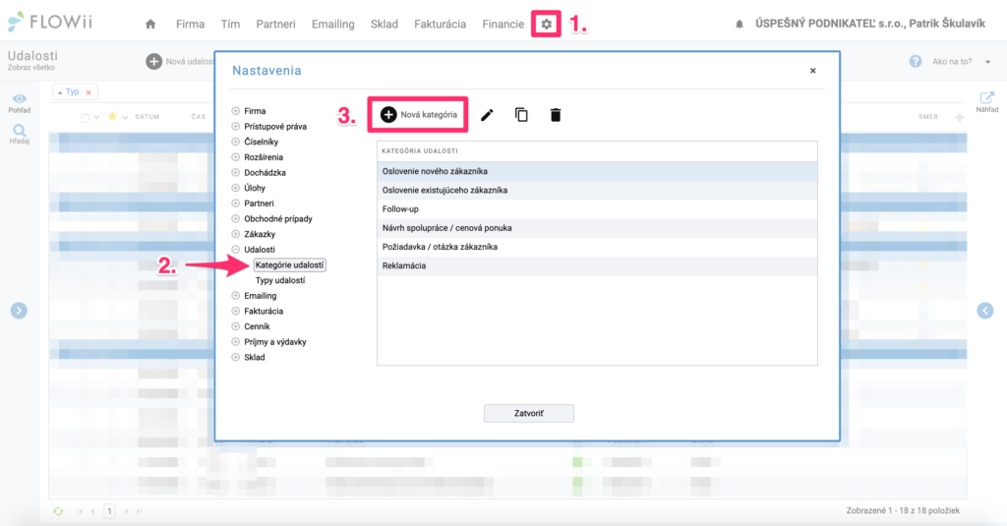
Task: Open Emailing menu in top navigation
Action: pyautogui.click(x=332, y=24)
